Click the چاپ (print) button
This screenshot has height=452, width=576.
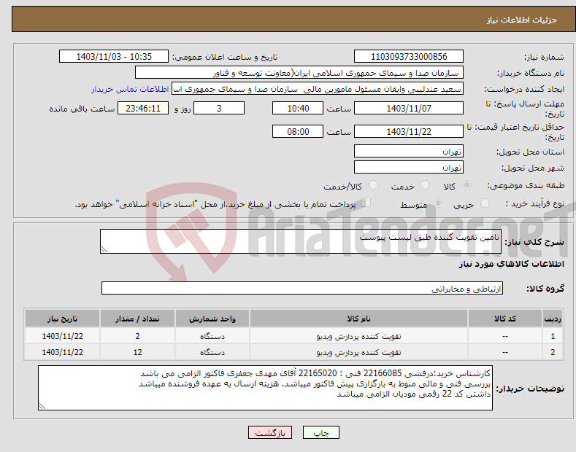(x=320, y=432)
